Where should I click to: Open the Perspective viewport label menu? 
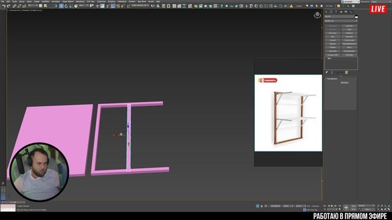16,10
